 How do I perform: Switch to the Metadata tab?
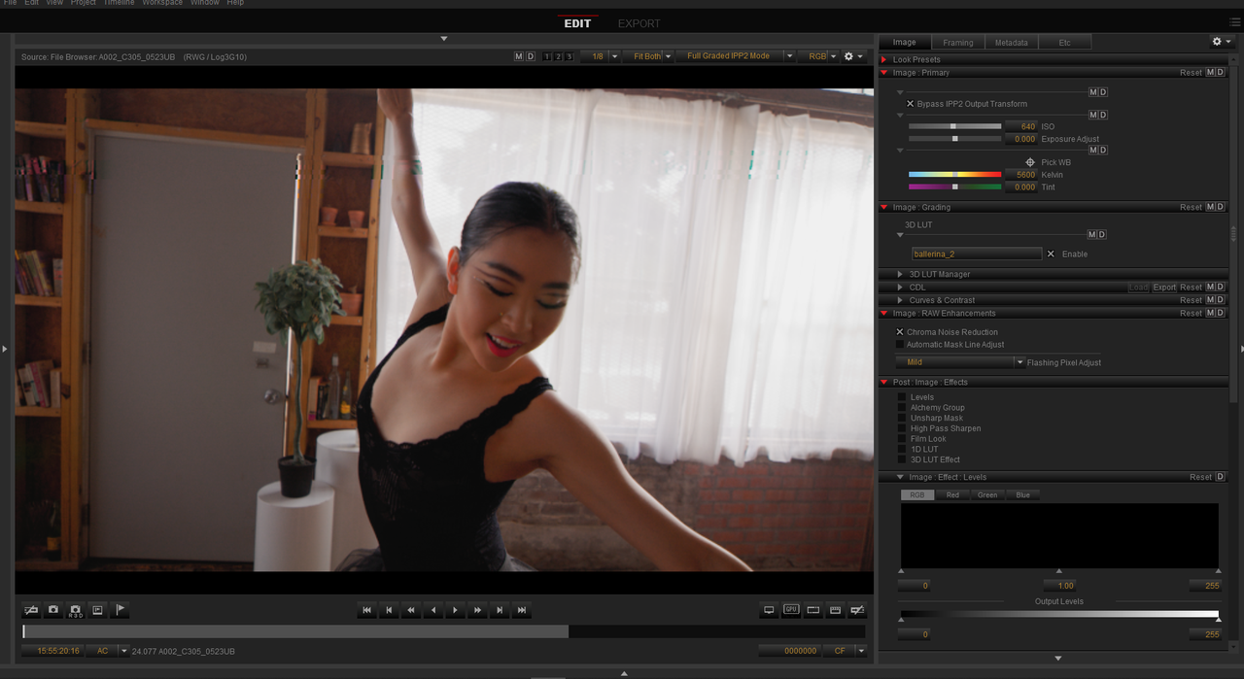tap(1011, 43)
